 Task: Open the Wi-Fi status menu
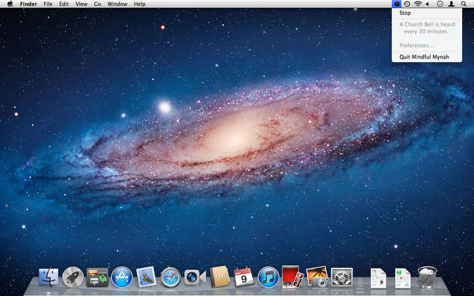click(418, 4)
